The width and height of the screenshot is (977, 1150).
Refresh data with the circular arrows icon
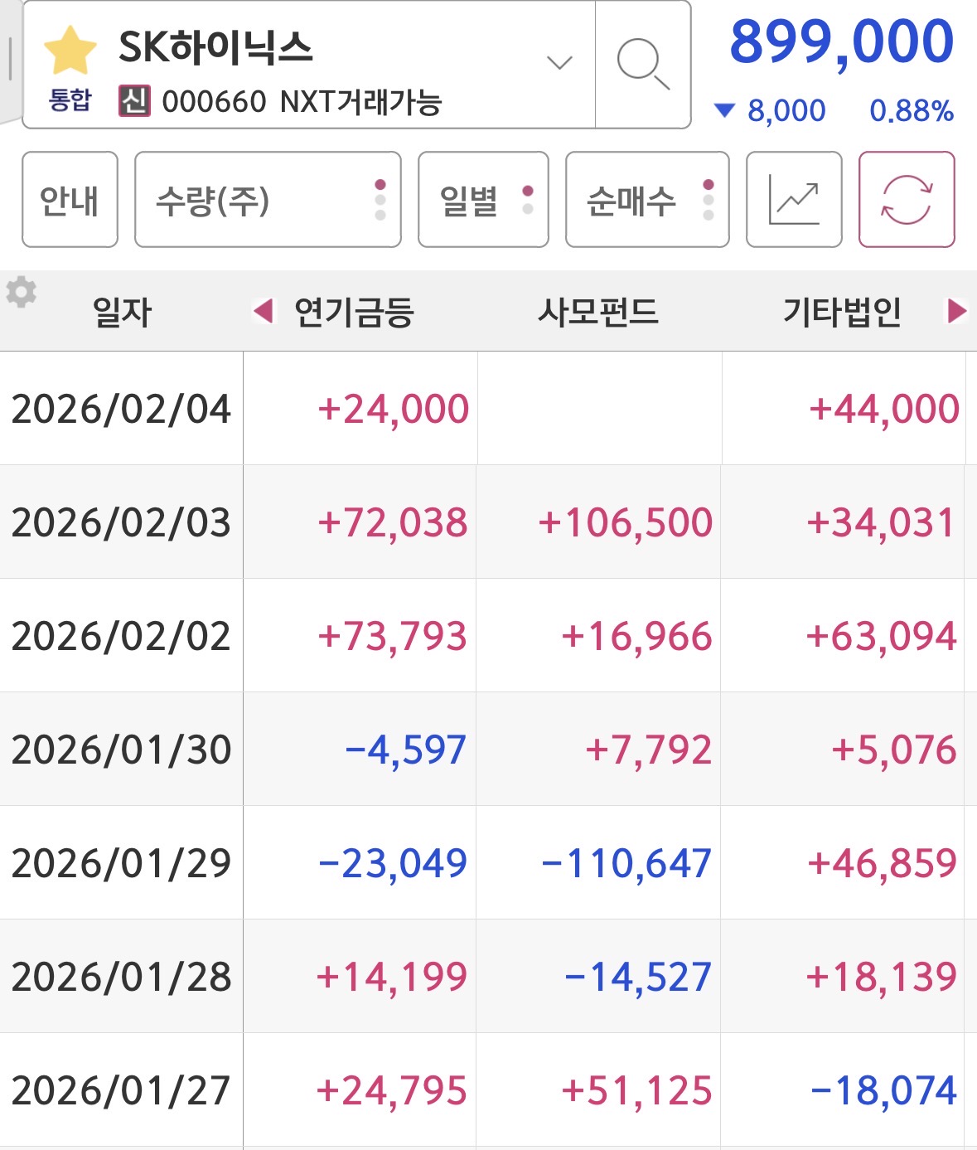[x=907, y=200]
